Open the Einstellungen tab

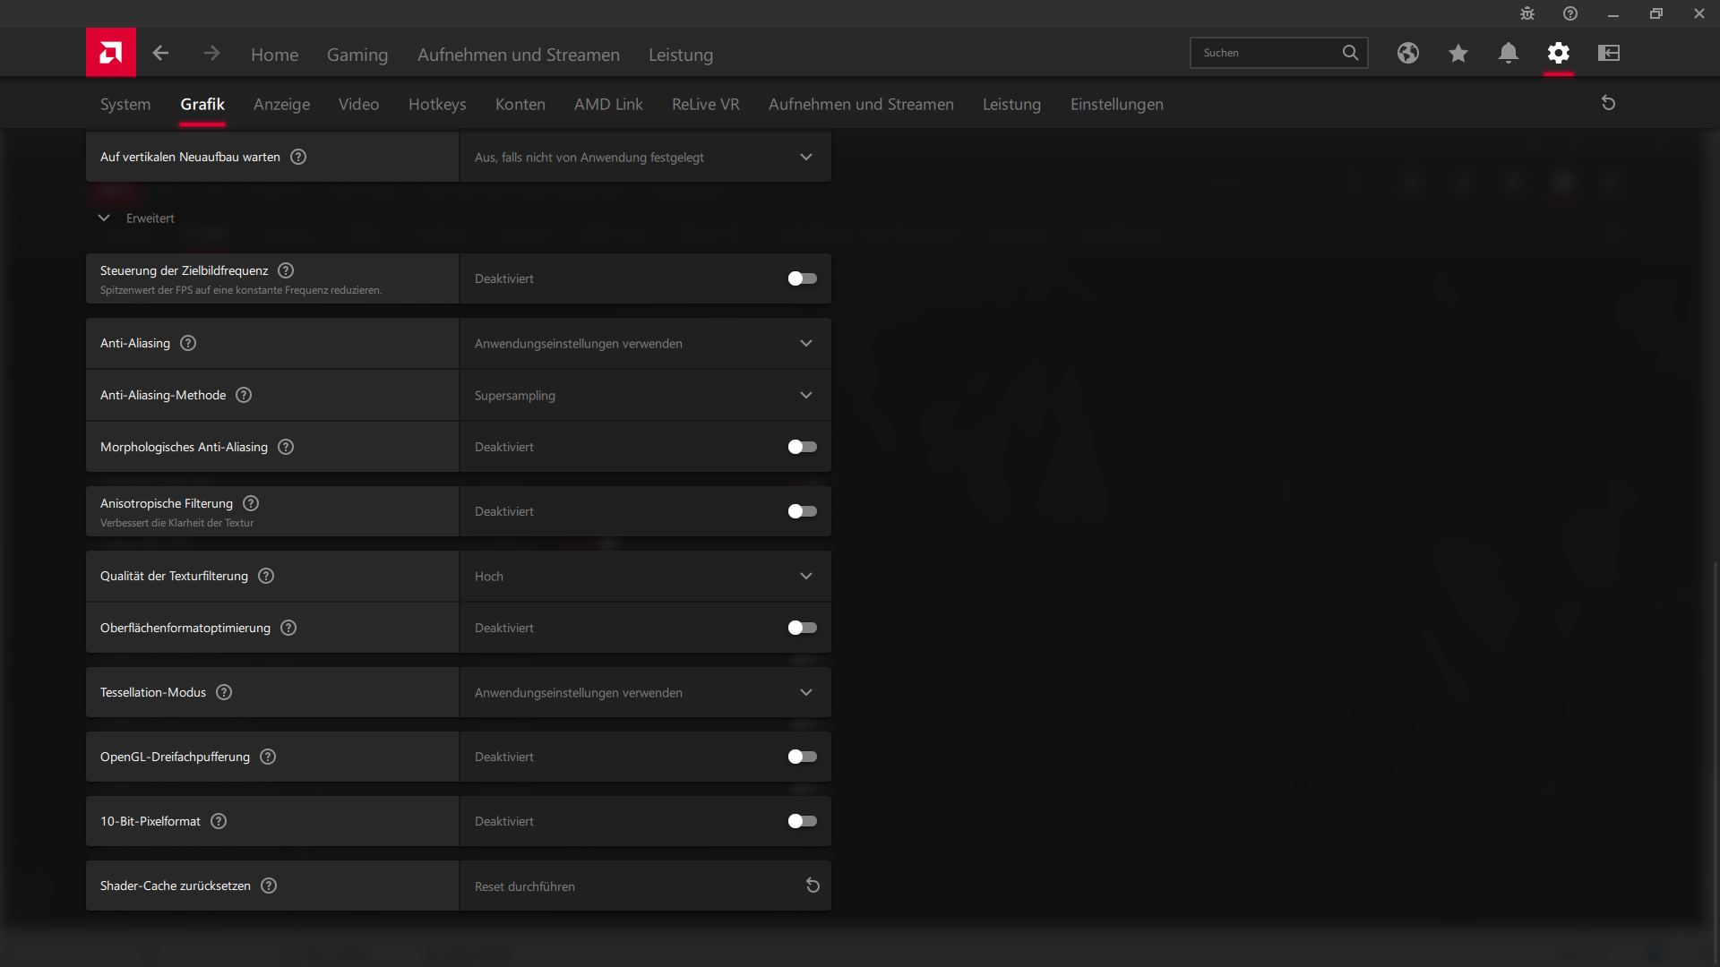pos(1117,104)
